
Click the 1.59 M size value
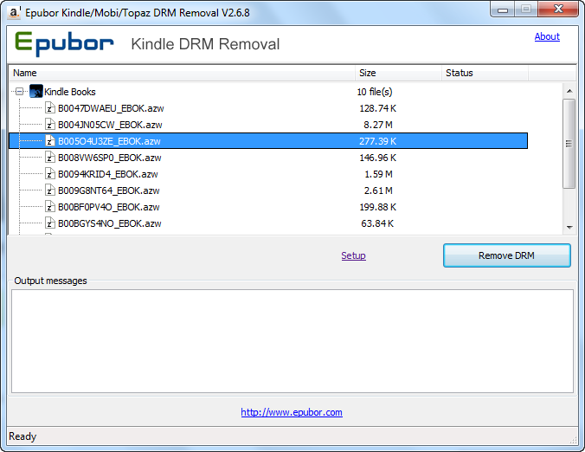pyautogui.click(x=378, y=174)
